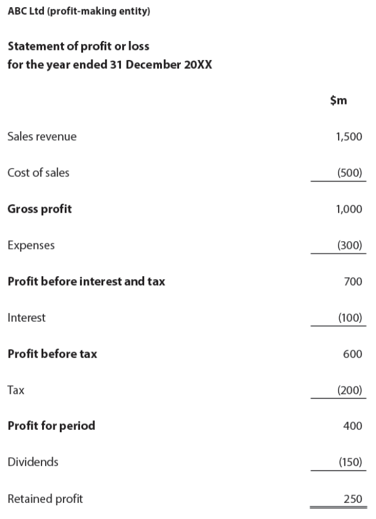
Task: Select Profit before interest and tax label
Action: click(87, 281)
